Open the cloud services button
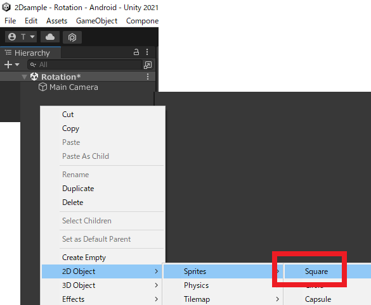 pos(50,37)
